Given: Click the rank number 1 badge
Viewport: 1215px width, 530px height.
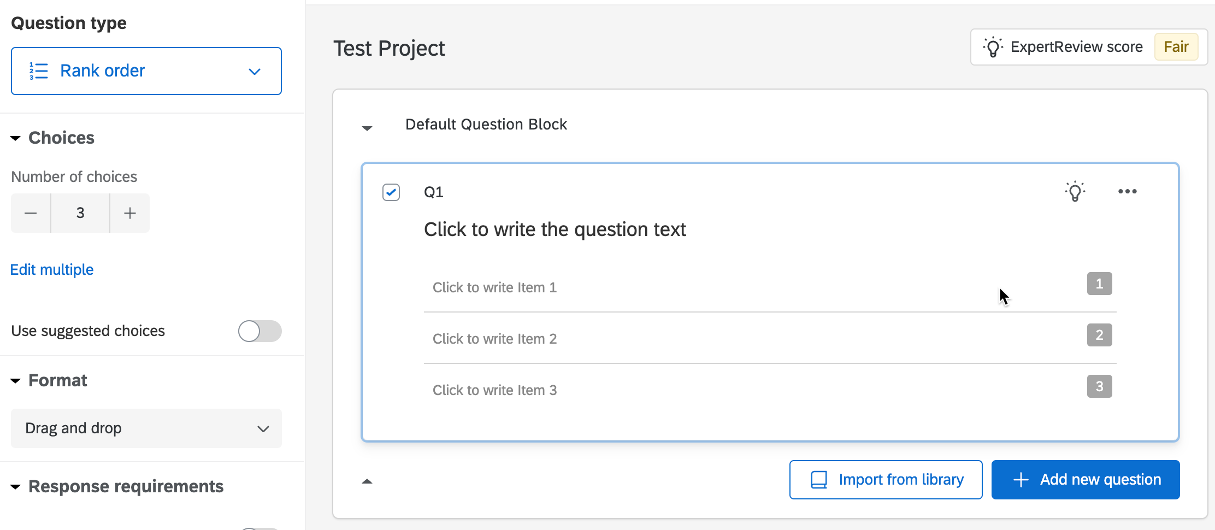Looking at the screenshot, I should [x=1099, y=284].
